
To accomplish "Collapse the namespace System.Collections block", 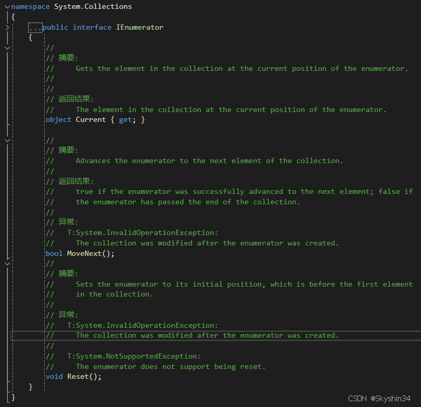I will pyautogui.click(x=7, y=7).
